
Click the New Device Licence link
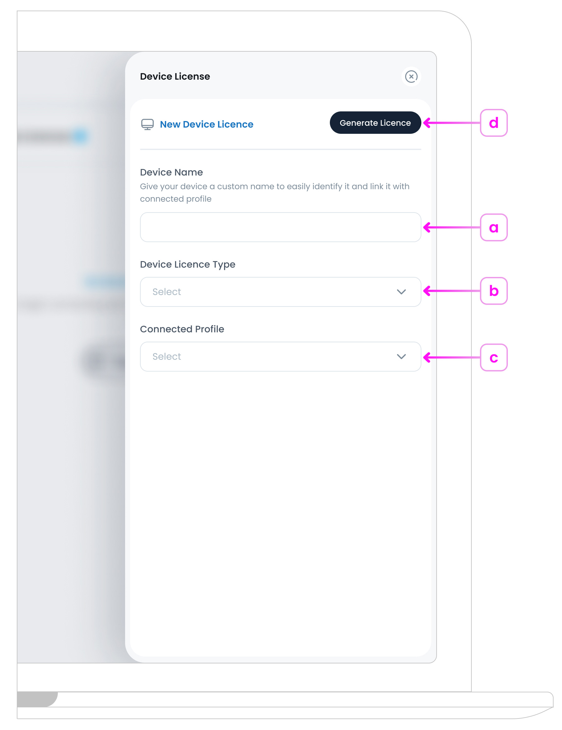coord(206,124)
